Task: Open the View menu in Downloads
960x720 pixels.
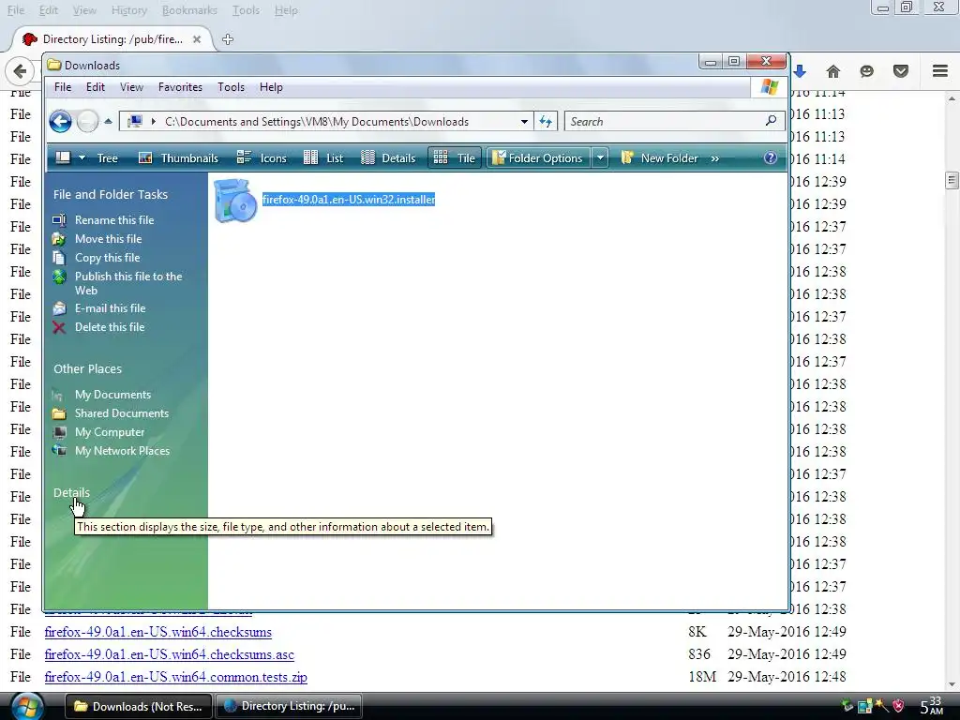Action: pos(131,87)
